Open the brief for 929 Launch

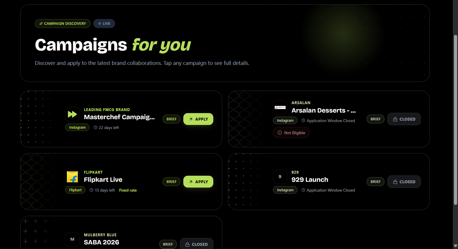pyautogui.click(x=376, y=182)
